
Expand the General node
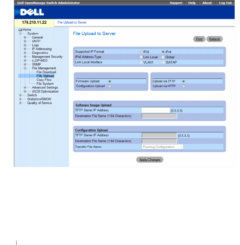25,37
